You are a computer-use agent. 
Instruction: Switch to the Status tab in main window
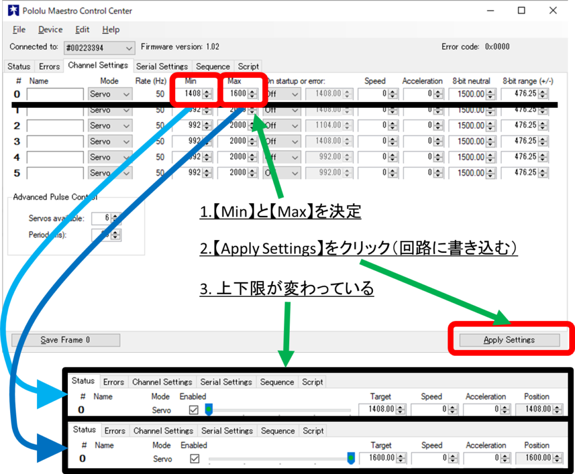(x=19, y=66)
